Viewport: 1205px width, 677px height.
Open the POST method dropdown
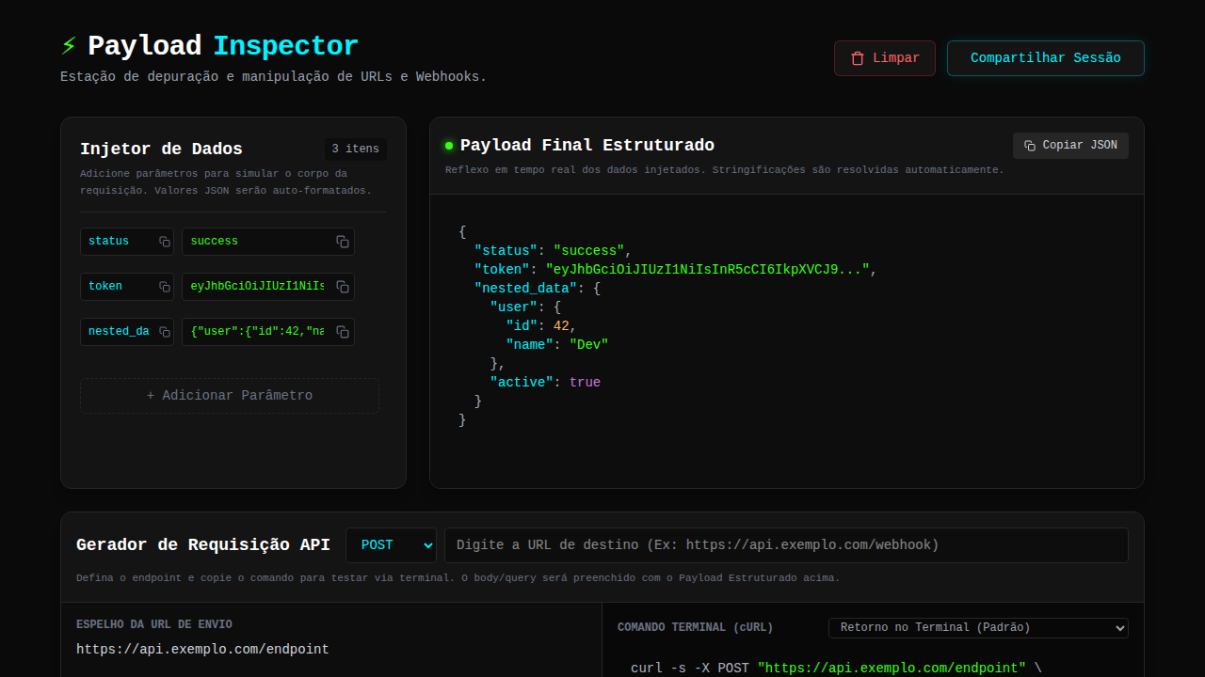[391, 545]
